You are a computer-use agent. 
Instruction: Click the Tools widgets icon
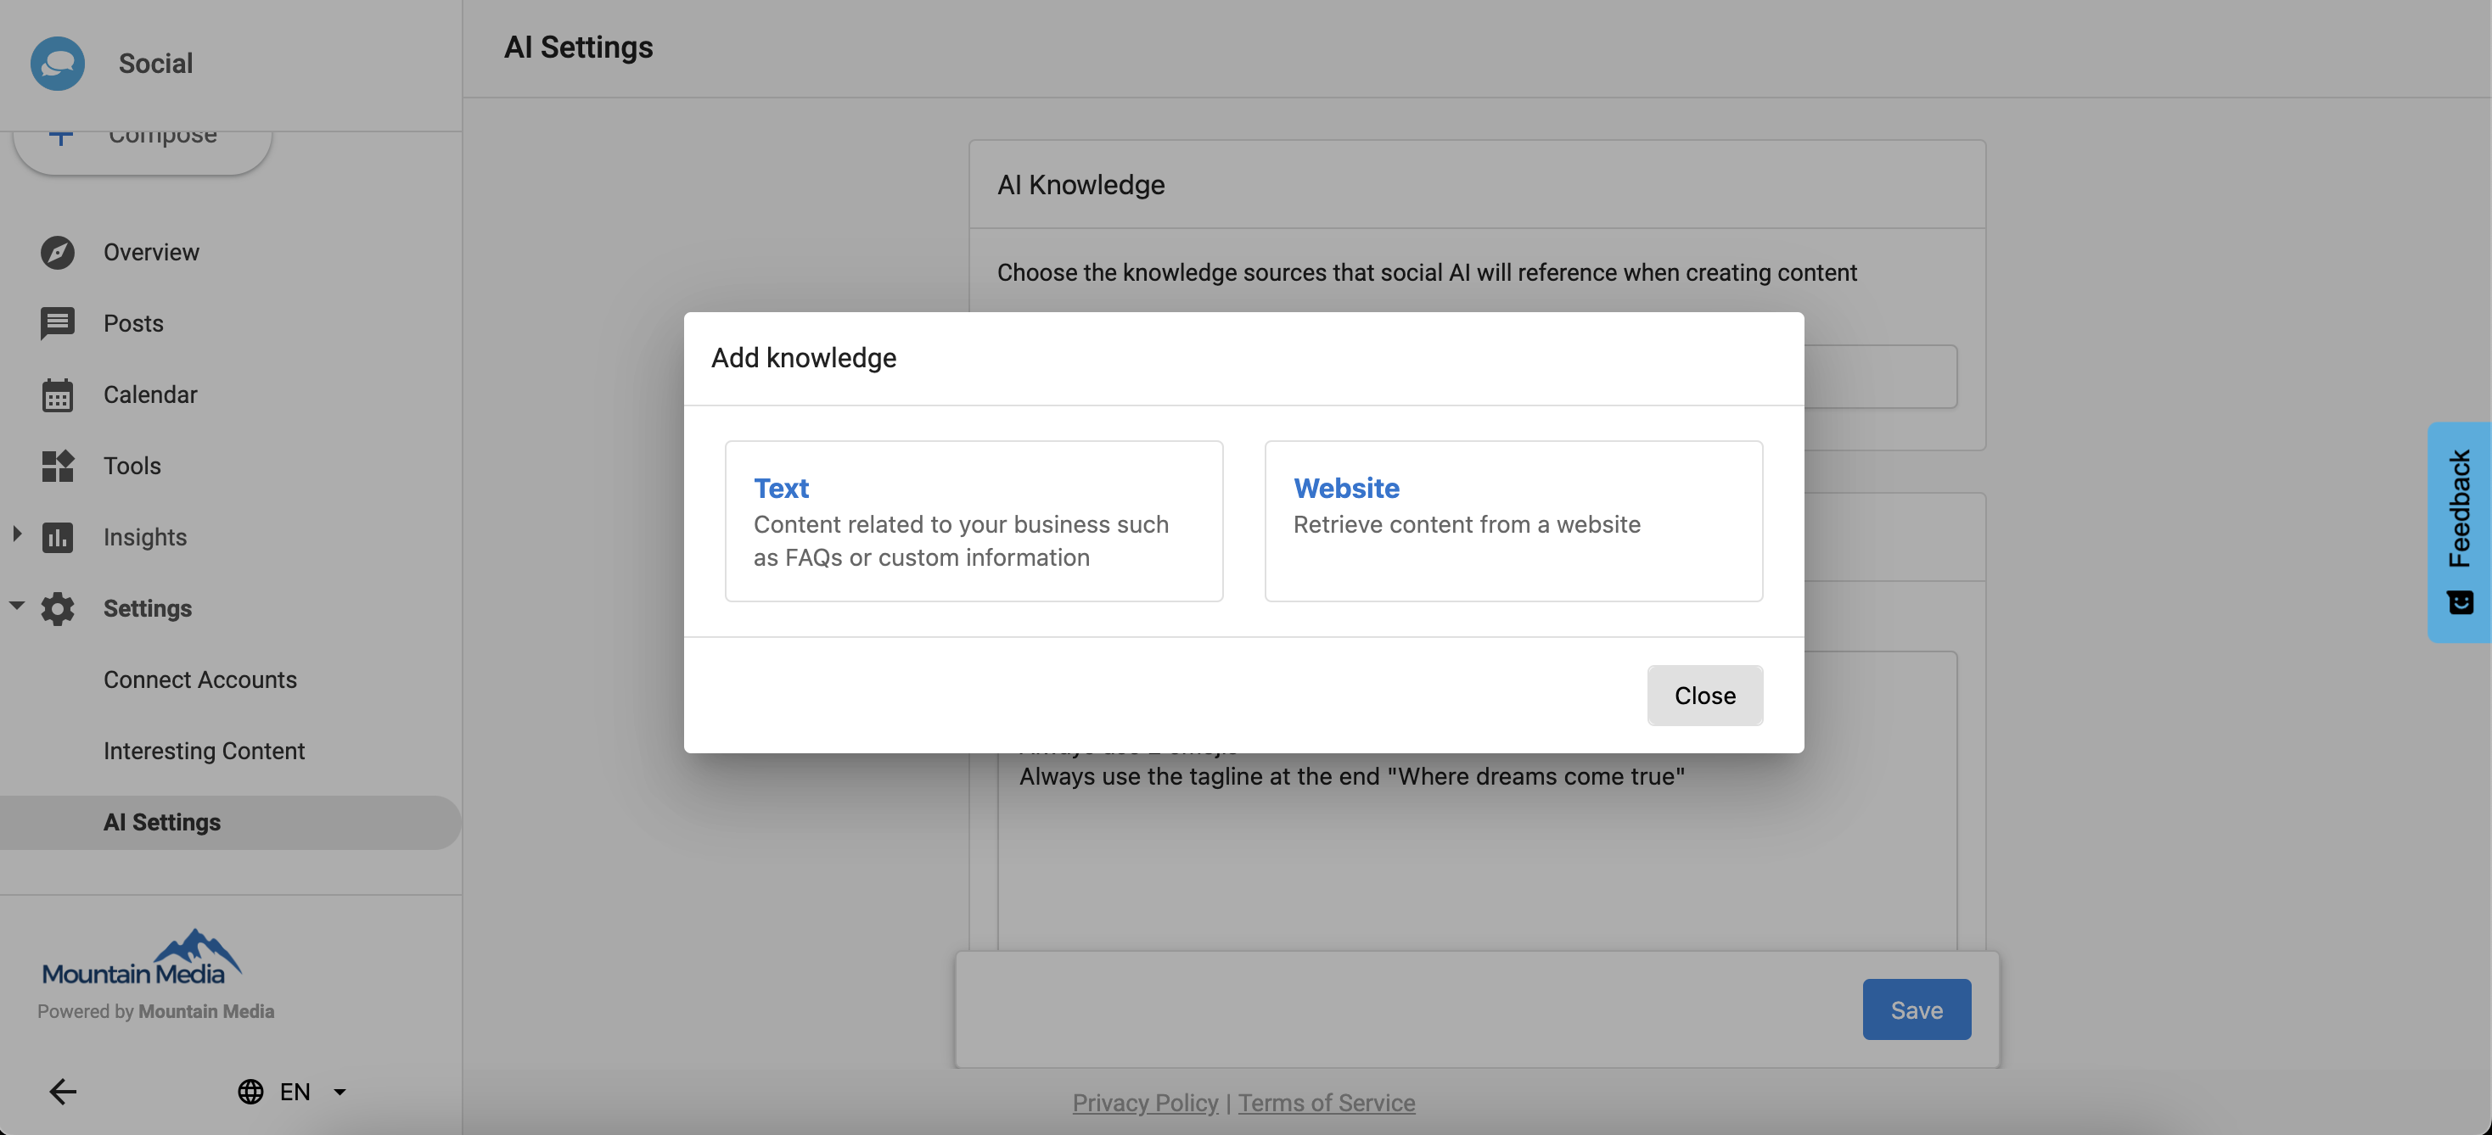point(57,466)
